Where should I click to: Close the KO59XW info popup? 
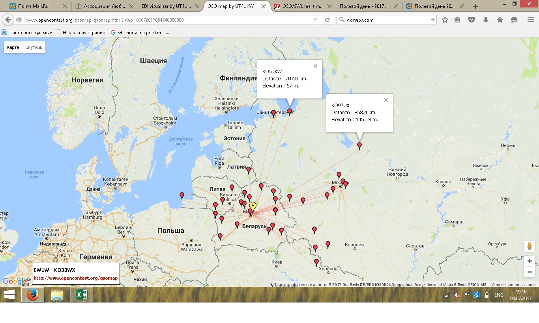point(315,66)
